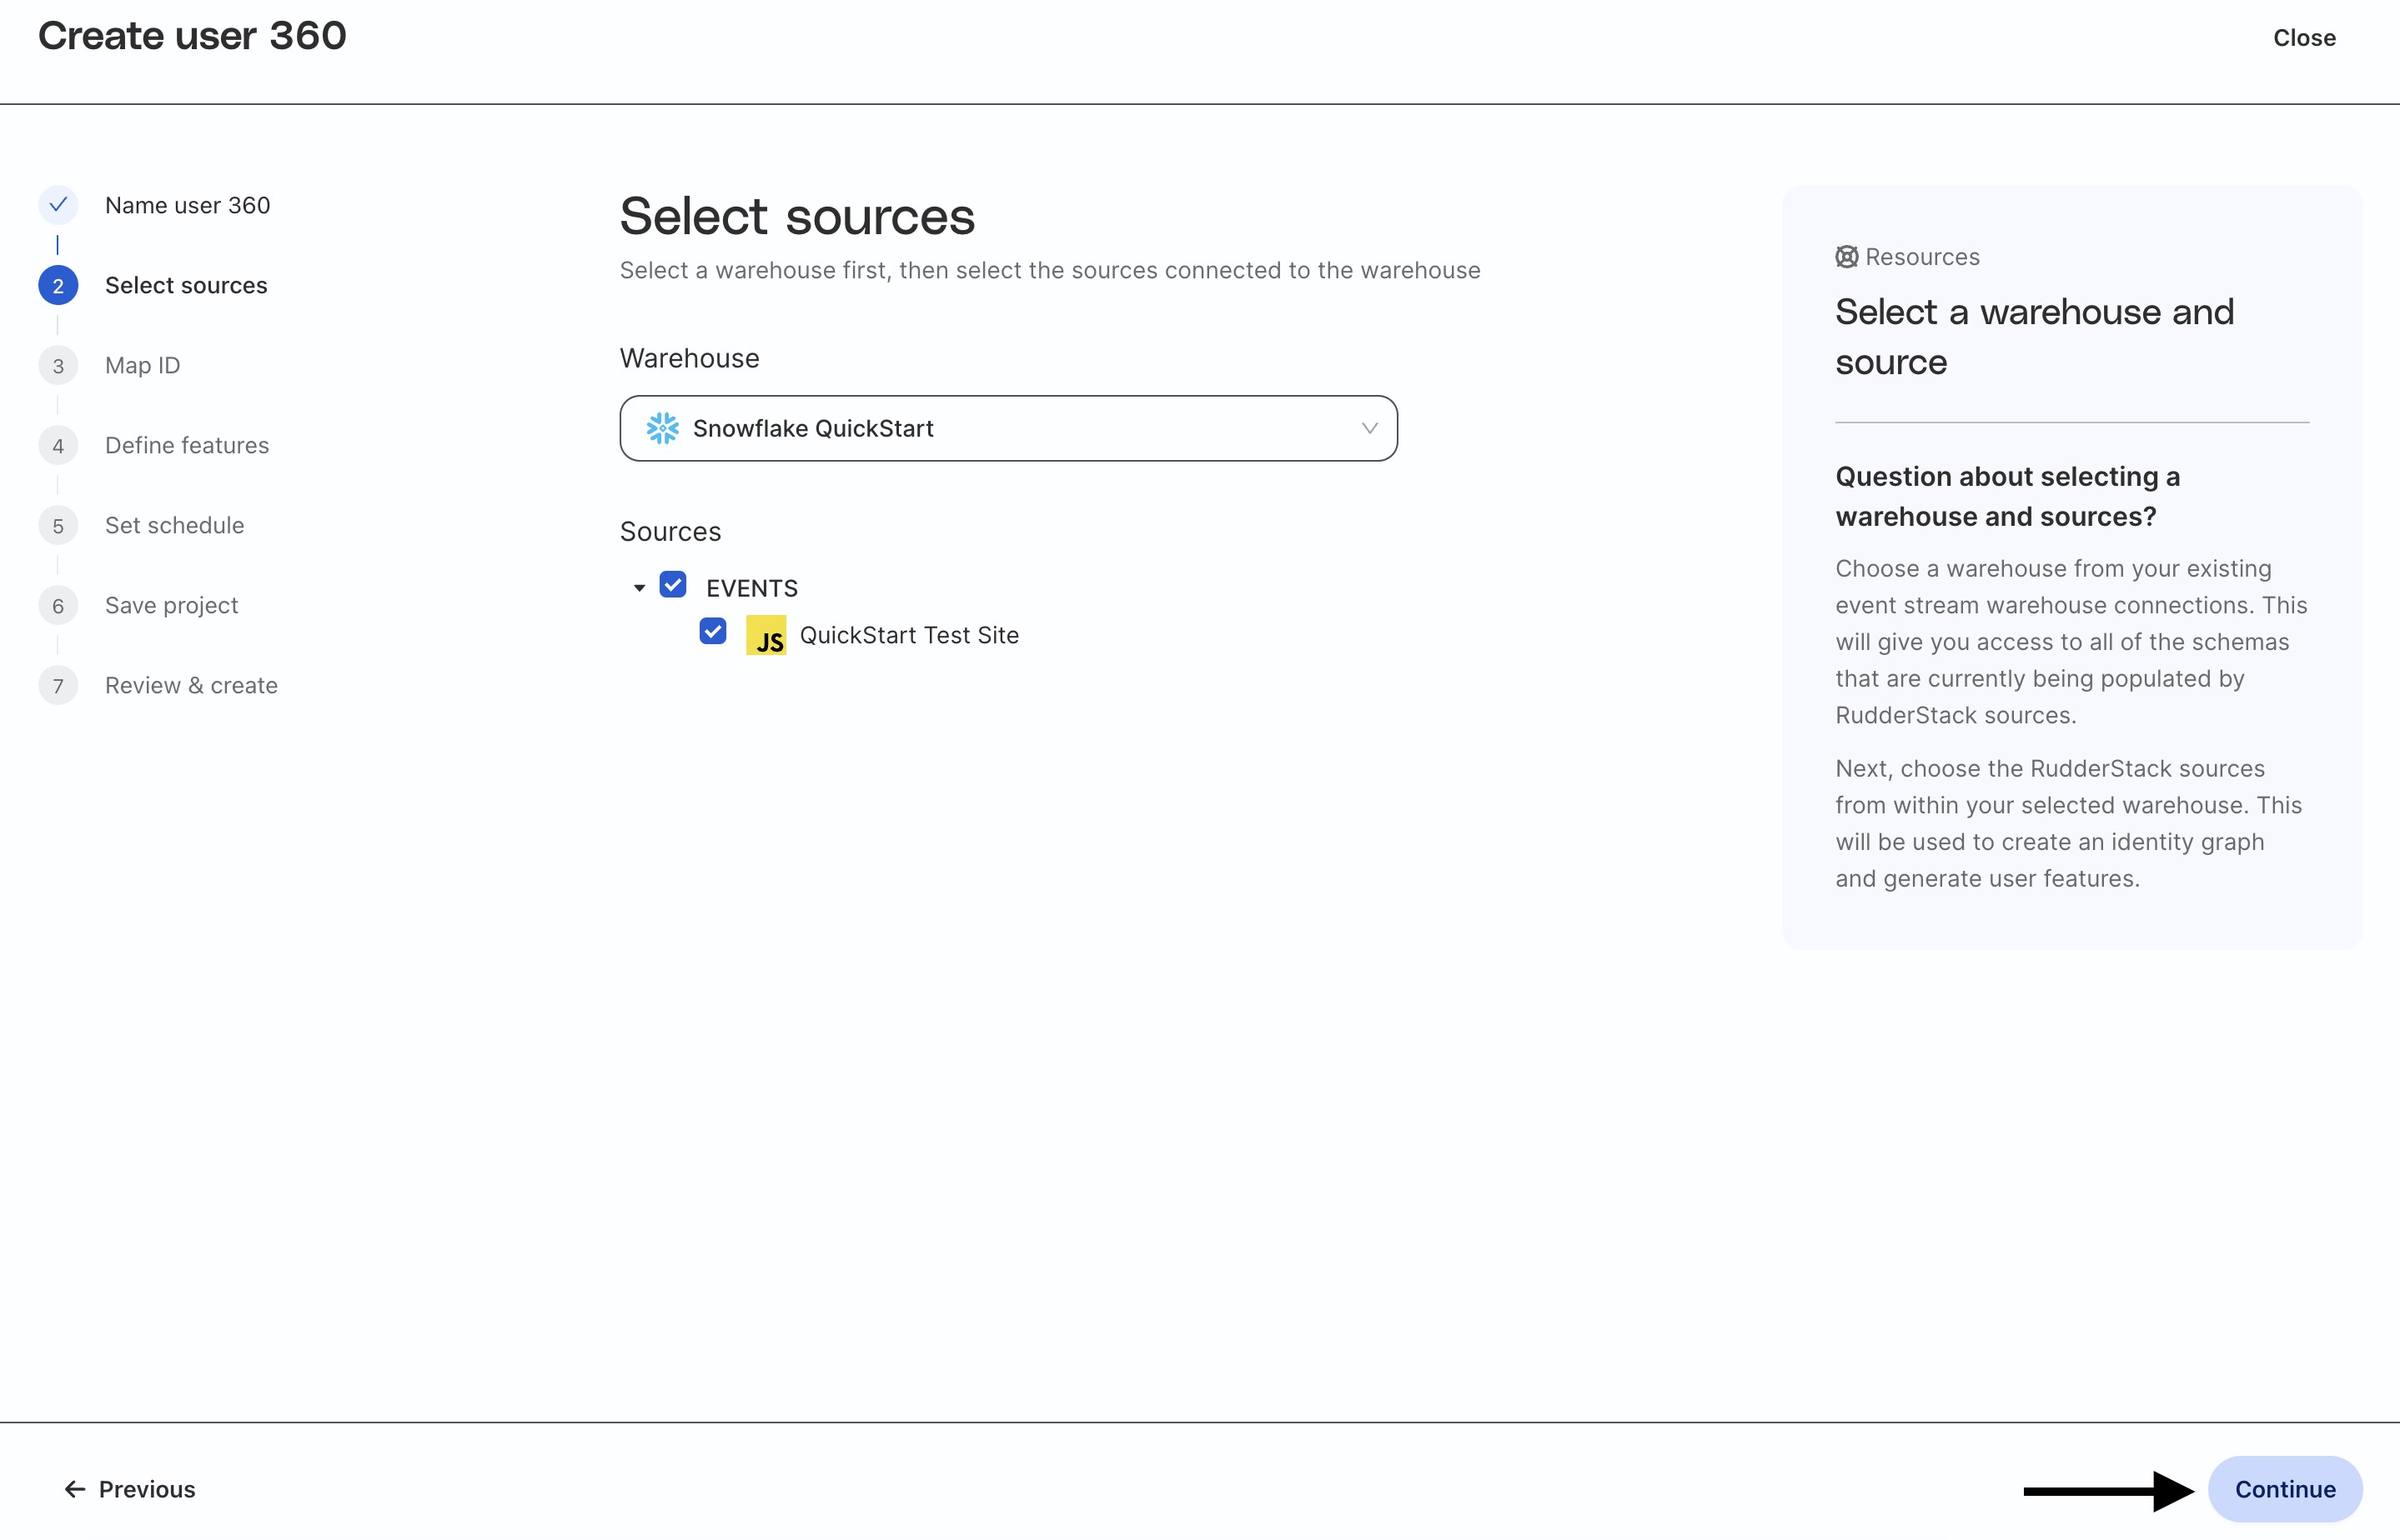Click the step 2 circle icon
This screenshot has height=1540, width=2400.
(x=58, y=285)
